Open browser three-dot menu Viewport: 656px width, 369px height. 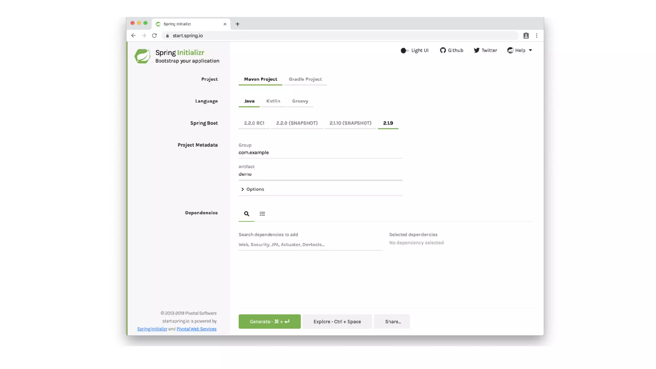537,36
